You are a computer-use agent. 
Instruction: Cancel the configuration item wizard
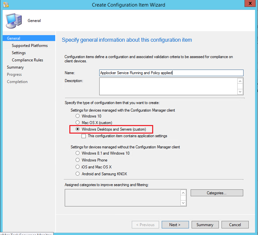(x=235, y=225)
